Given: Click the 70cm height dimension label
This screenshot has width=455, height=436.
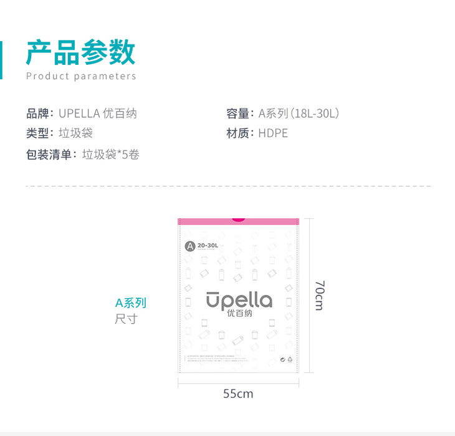Looking at the screenshot, I should click(318, 296).
